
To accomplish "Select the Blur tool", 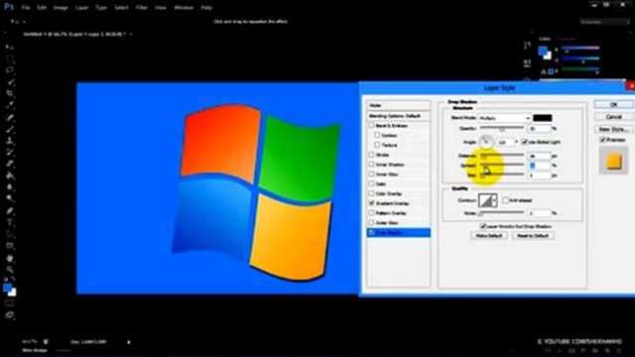I will coord(9,187).
